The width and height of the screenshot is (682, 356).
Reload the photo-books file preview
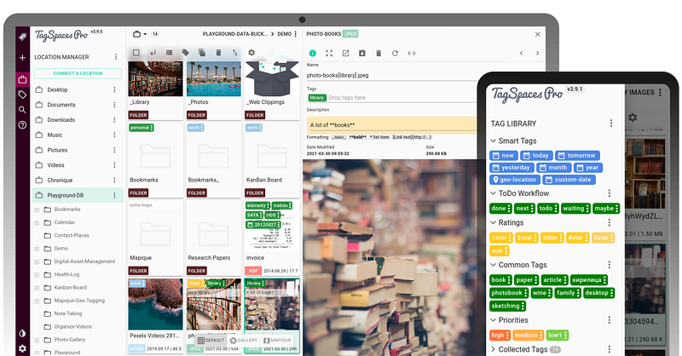395,54
